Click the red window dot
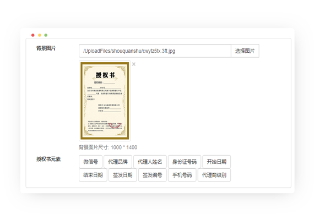 [33, 35]
